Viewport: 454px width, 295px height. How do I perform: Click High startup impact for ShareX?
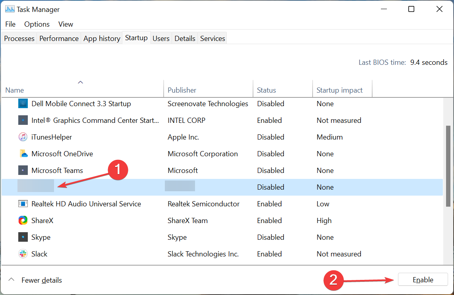(324, 221)
